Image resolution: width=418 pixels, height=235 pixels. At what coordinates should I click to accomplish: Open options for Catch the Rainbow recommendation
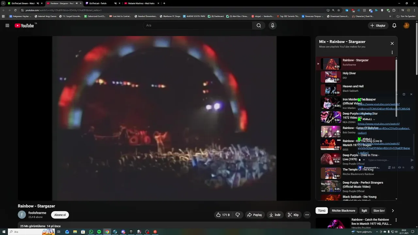pos(396,220)
